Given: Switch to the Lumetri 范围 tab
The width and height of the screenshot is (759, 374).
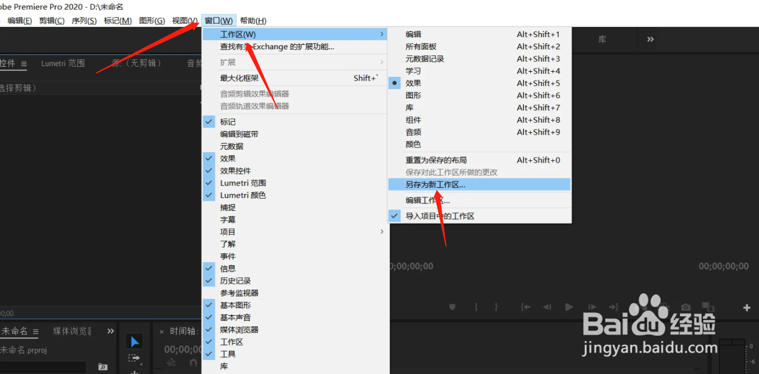Looking at the screenshot, I should 64,63.
